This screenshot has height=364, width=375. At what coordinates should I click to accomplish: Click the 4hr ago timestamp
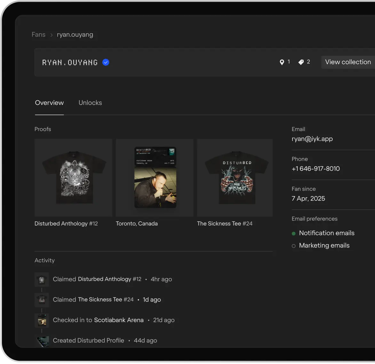(161, 279)
